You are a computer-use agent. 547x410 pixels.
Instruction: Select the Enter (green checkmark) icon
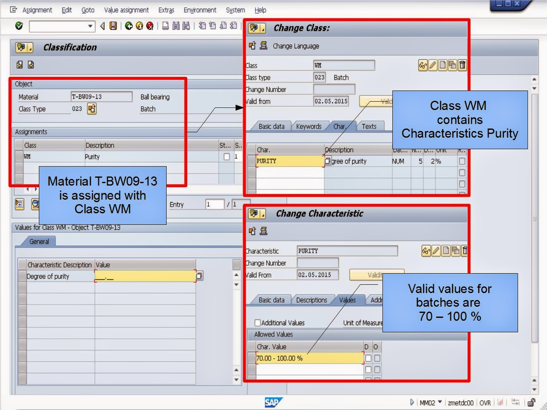[19, 26]
